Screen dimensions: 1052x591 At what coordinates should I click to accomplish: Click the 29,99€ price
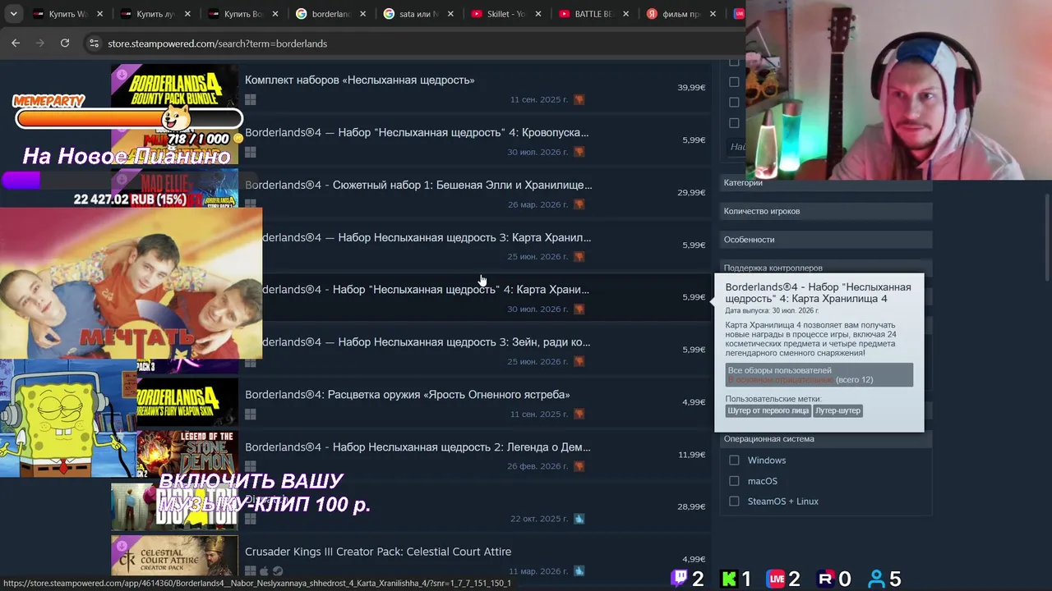coord(691,193)
